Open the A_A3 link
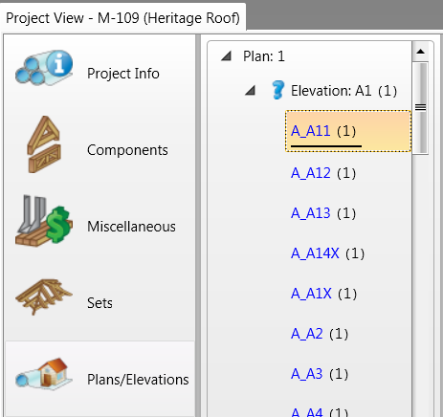The height and width of the screenshot is (417, 443). pos(307,374)
